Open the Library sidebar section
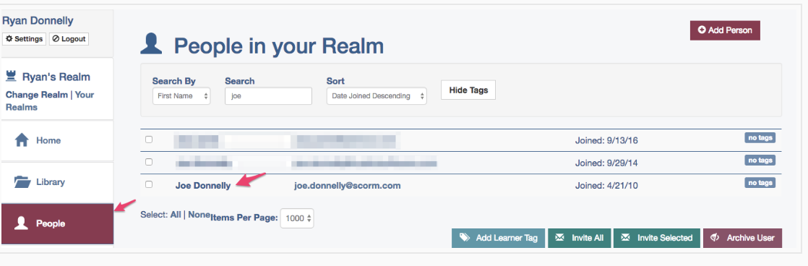The image size is (808, 266). pos(57,182)
